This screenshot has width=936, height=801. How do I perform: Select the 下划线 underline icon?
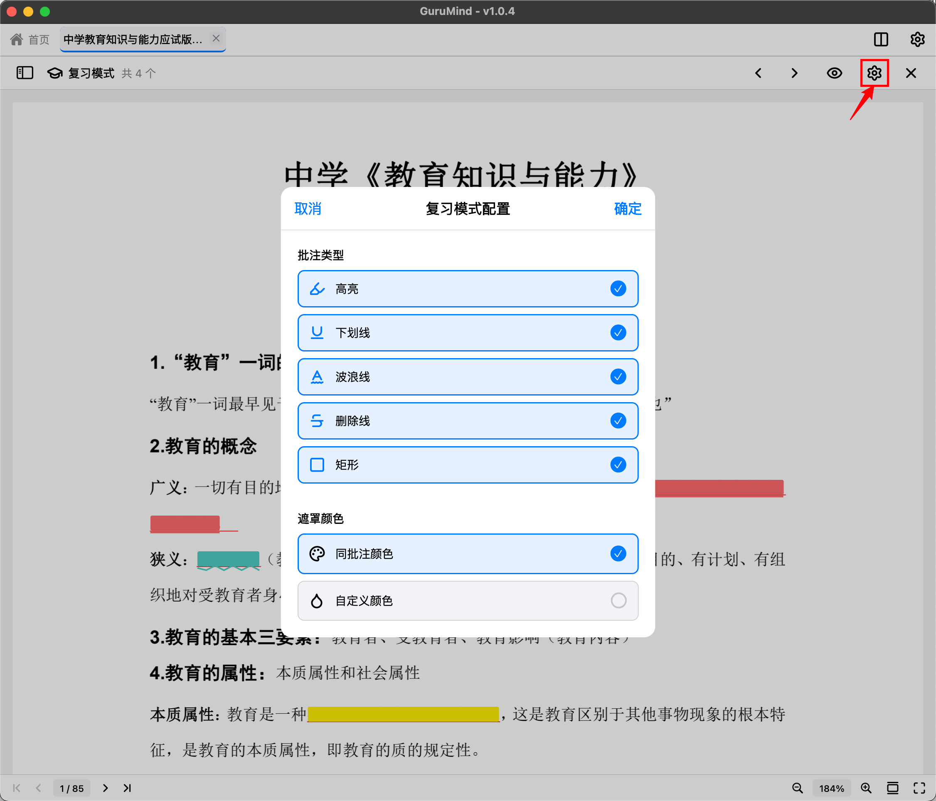click(317, 333)
